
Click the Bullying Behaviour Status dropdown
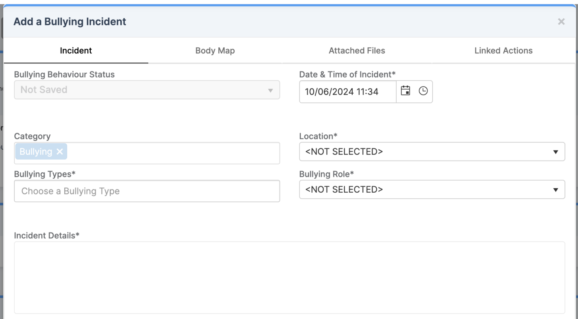click(x=147, y=90)
